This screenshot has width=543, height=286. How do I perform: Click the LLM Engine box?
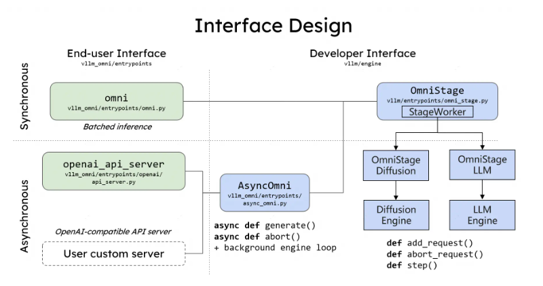pos(483,216)
